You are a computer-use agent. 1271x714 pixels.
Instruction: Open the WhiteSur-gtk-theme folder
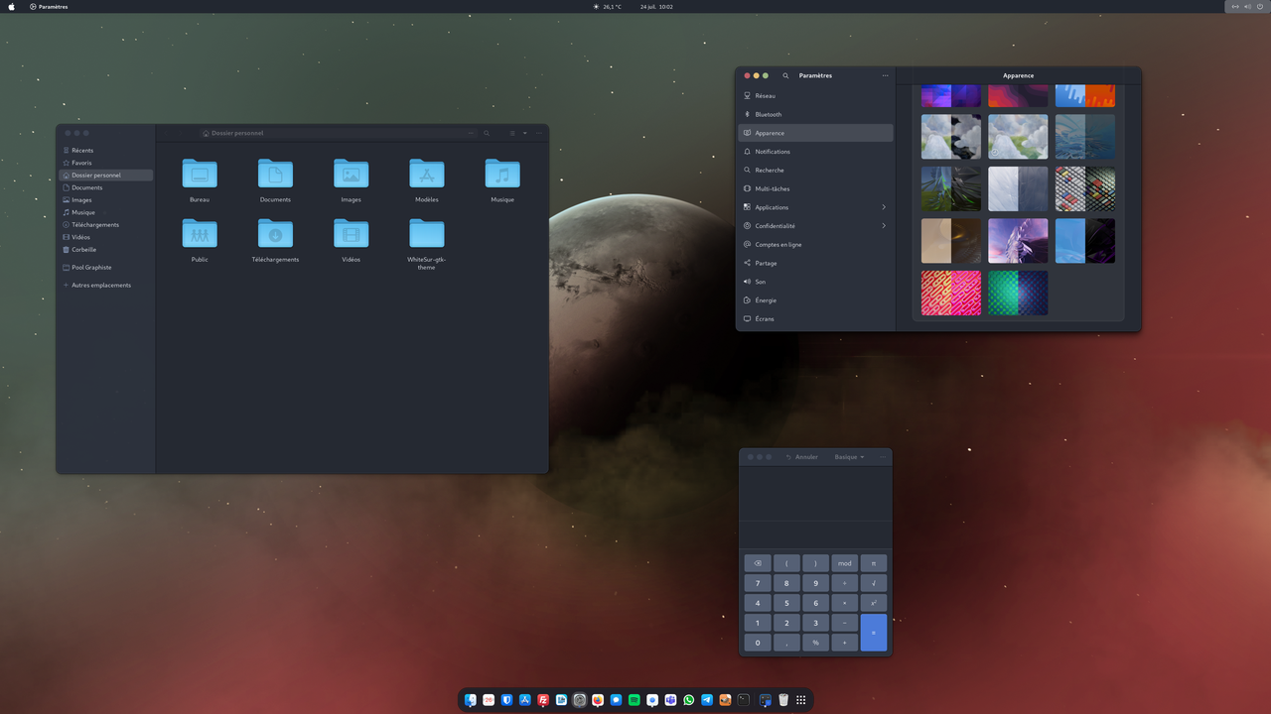point(426,234)
